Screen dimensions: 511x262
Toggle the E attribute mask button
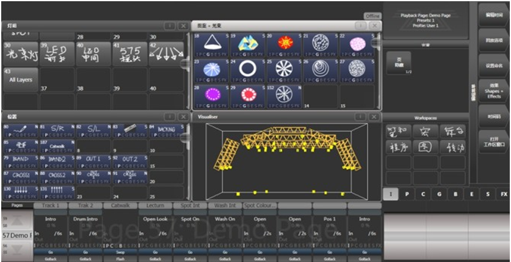click(x=472, y=194)
